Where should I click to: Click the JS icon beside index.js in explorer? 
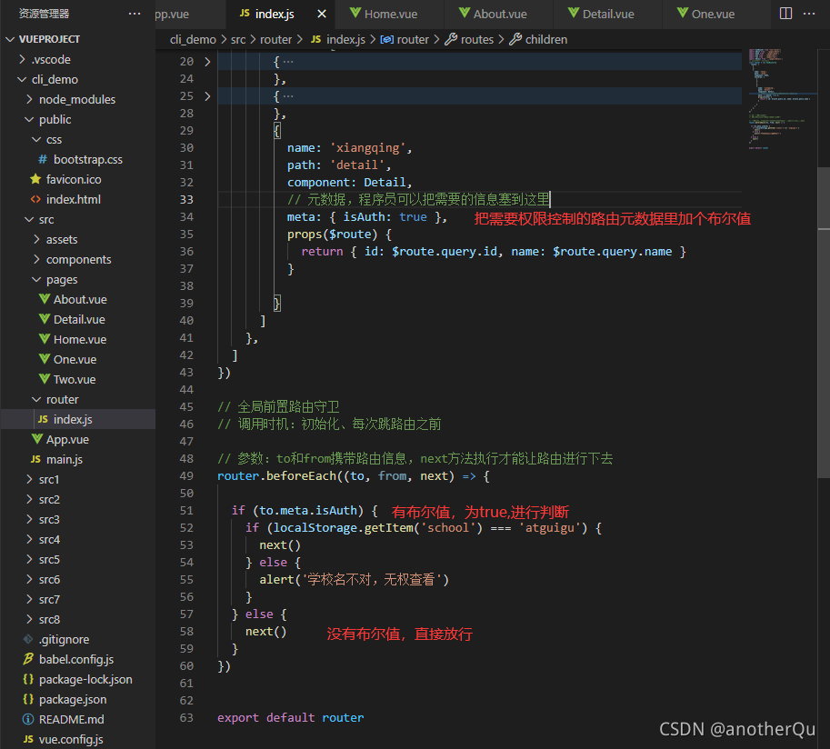[x=43, y=419]
